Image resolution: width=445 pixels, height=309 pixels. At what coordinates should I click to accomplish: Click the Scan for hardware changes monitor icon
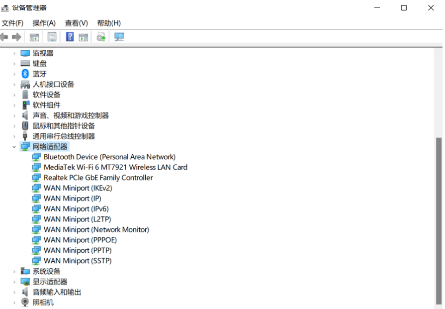coord(119,37)
